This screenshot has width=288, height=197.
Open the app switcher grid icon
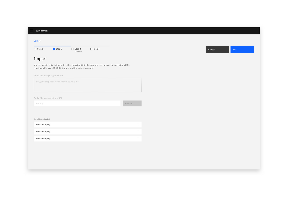tap(31, 31)
